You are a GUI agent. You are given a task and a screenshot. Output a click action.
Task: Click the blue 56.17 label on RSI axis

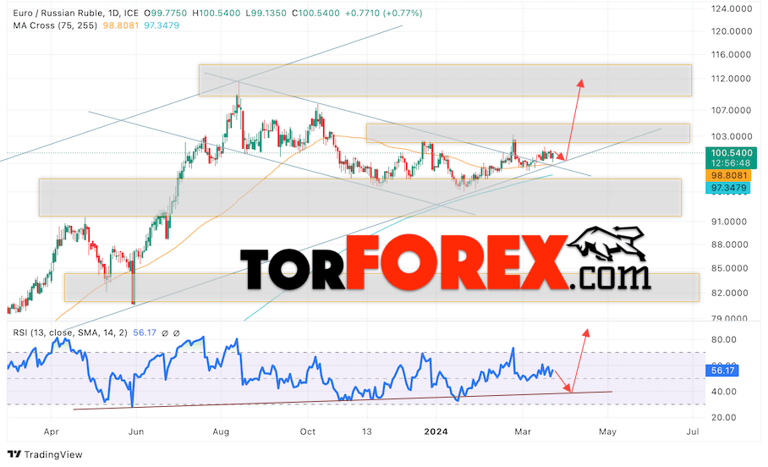tap(722, 371)
